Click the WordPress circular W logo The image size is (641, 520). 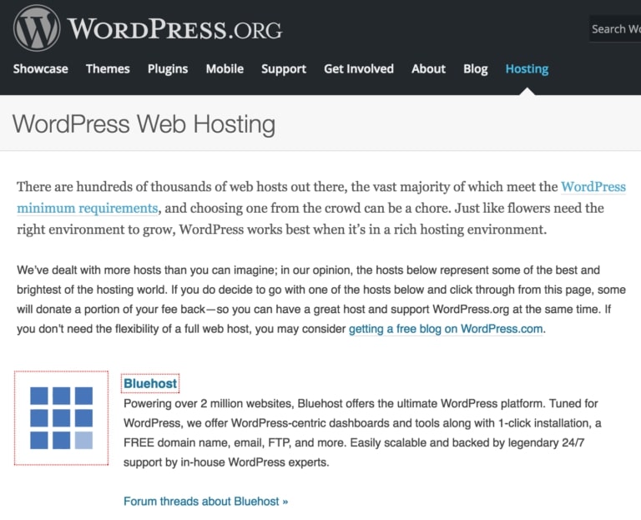click(x=37, y=28)
